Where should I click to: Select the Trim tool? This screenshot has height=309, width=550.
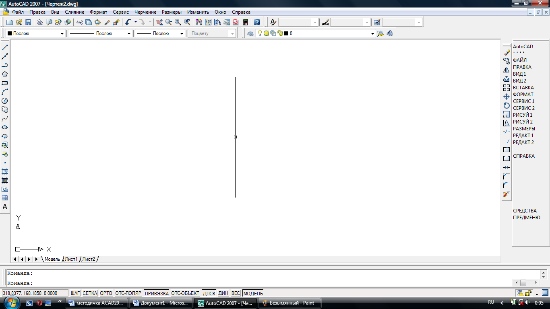tap(507, 132)
